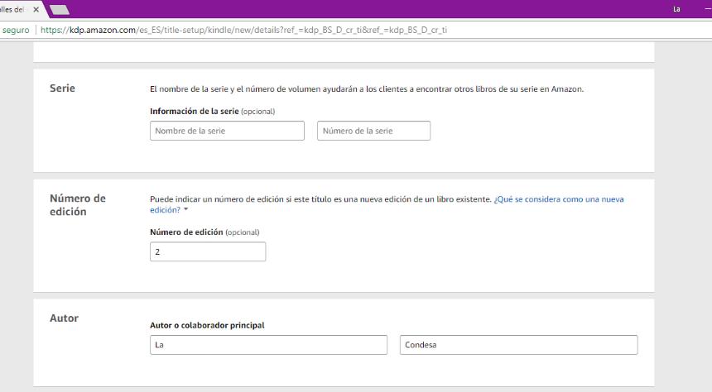
Task: Click the KDP URL in the address bar
Action: click(x=244, y=30)
